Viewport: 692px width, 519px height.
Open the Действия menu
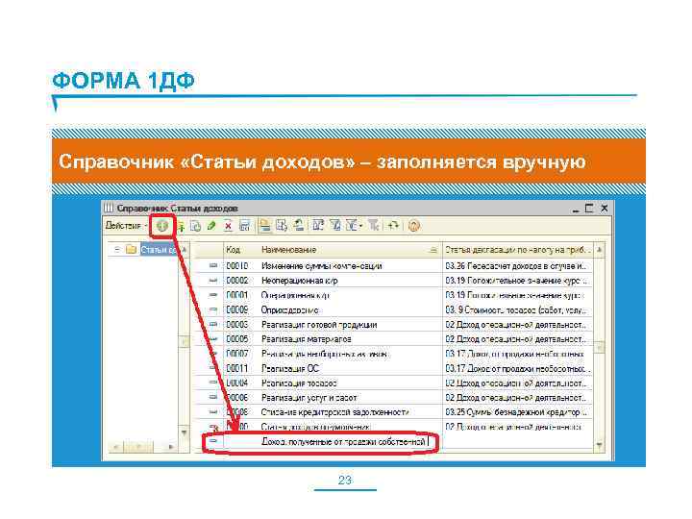[125, 226]
